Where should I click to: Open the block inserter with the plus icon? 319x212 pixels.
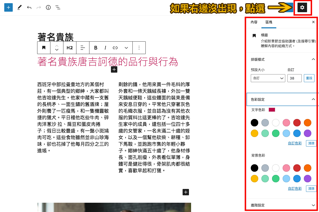[x=8, y=7]
